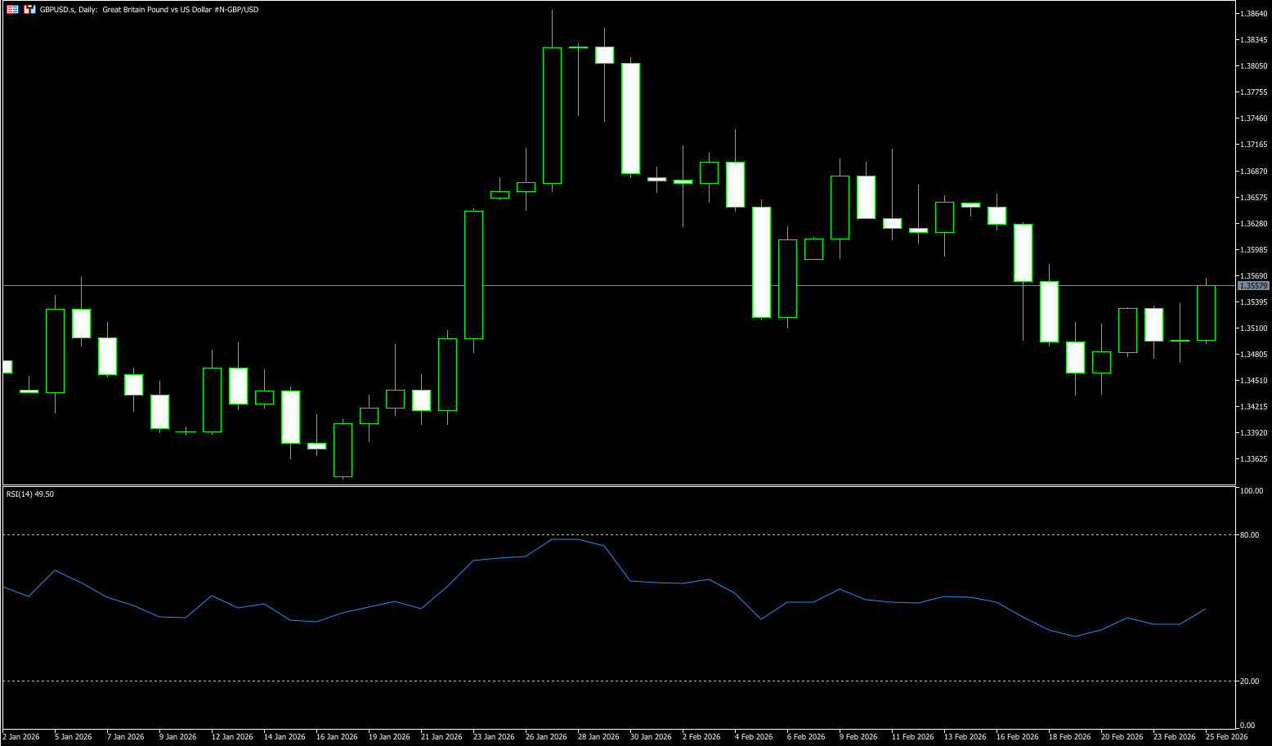Click the RSI scale 100.00 label
1272x746 pixels.
[x=1251, y=491]
